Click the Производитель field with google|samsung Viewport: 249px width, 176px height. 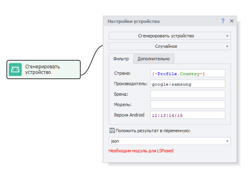188,84
